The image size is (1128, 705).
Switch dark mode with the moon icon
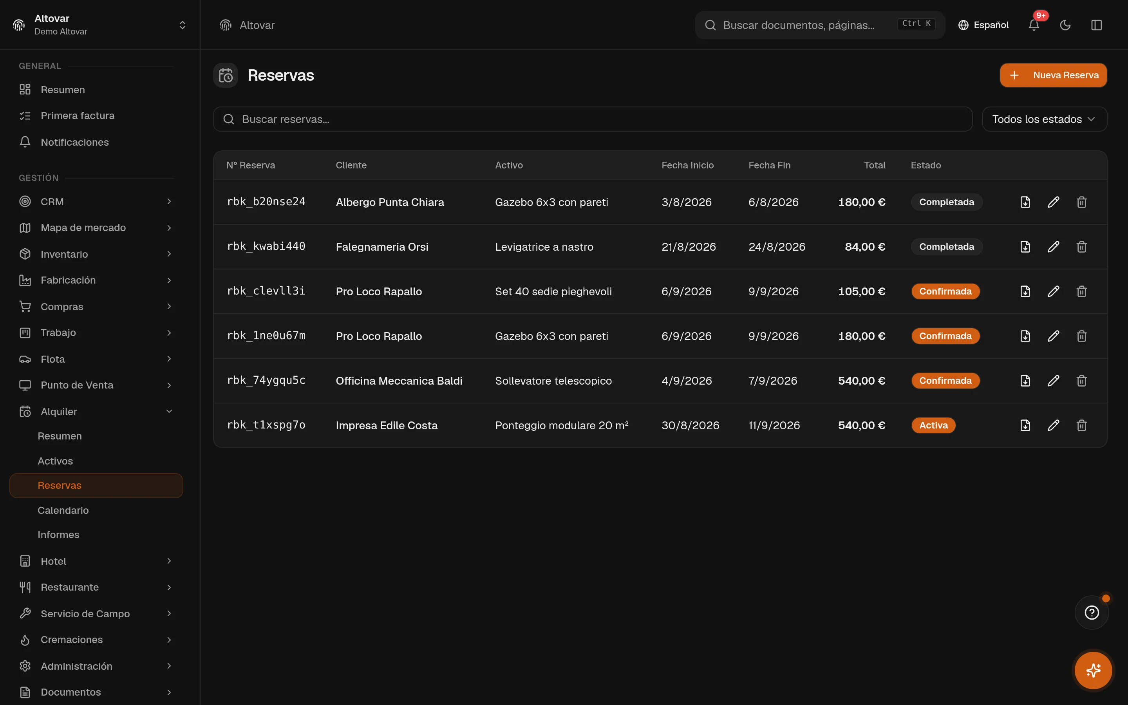click(1065, 25)
